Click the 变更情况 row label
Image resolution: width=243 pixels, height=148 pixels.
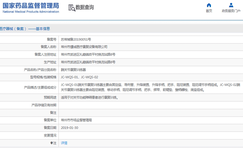point(50,135)
